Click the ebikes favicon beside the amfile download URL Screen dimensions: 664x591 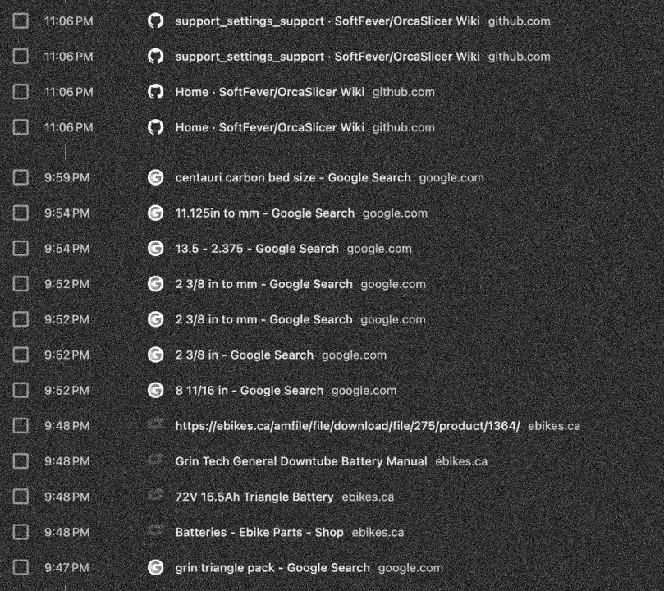coord(155,424)
